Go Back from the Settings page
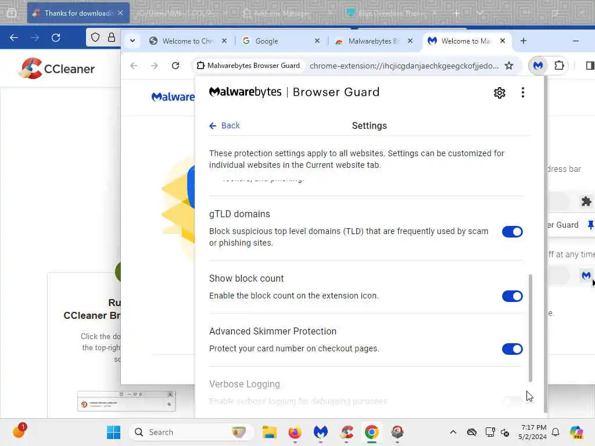 point(224,125)
